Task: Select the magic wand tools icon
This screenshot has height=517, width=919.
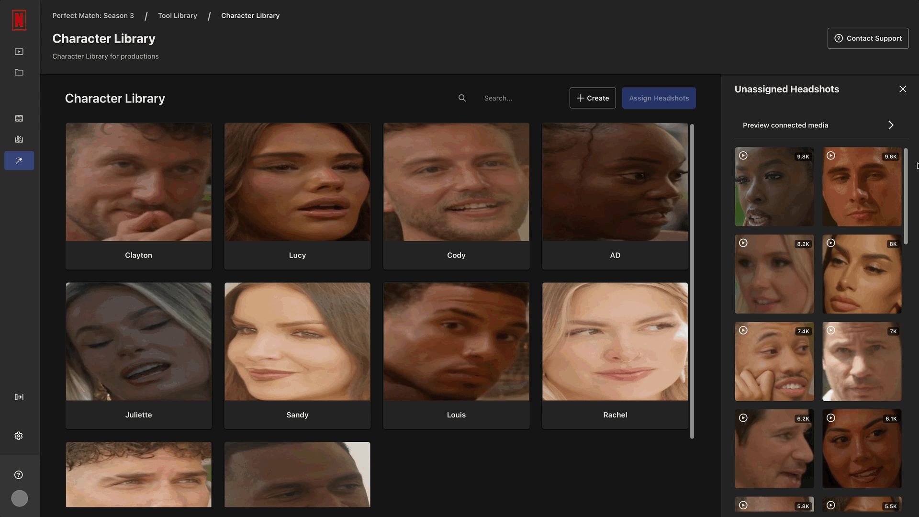Action: [19, 160]
